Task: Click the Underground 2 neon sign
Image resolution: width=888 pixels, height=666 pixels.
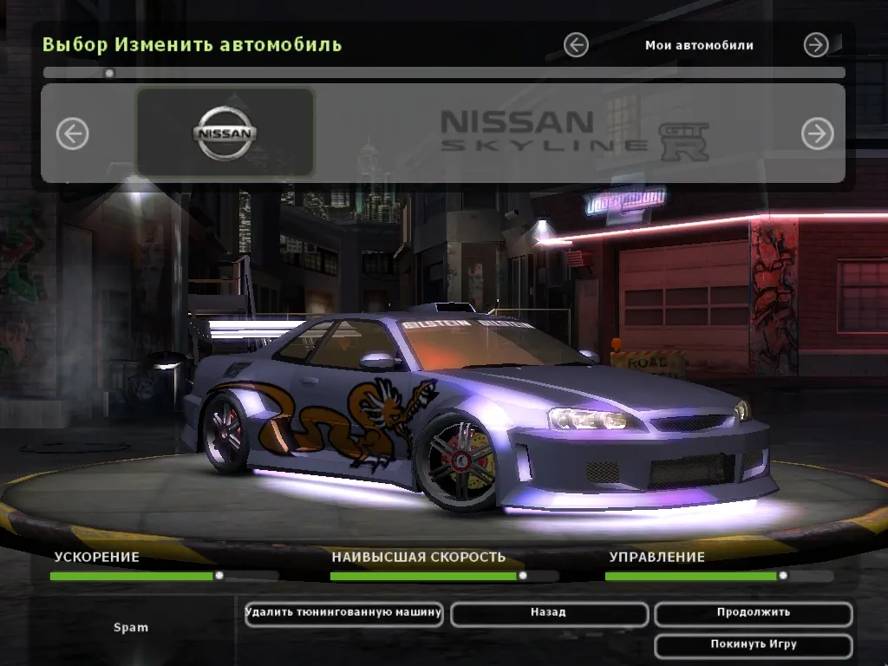Action: pyautogui.click(x=626, y=203)
